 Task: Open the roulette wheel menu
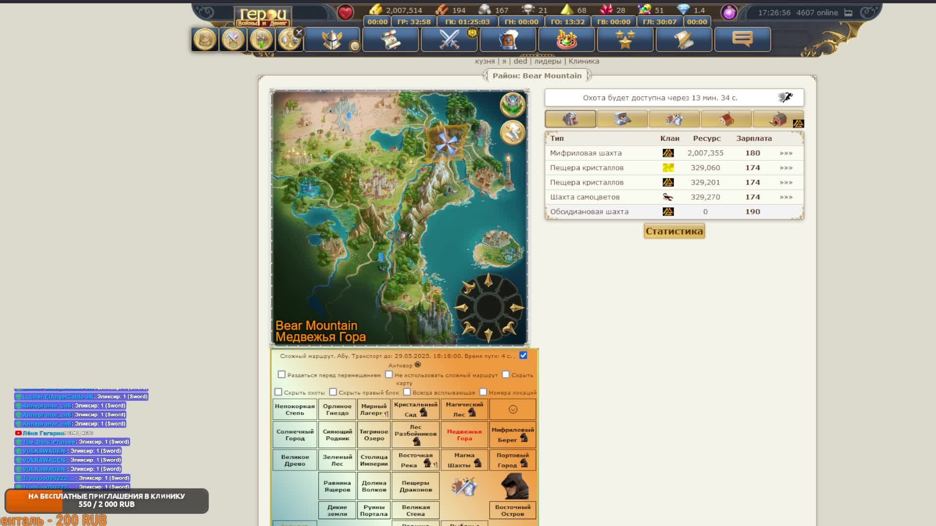[x=566, y=39]
